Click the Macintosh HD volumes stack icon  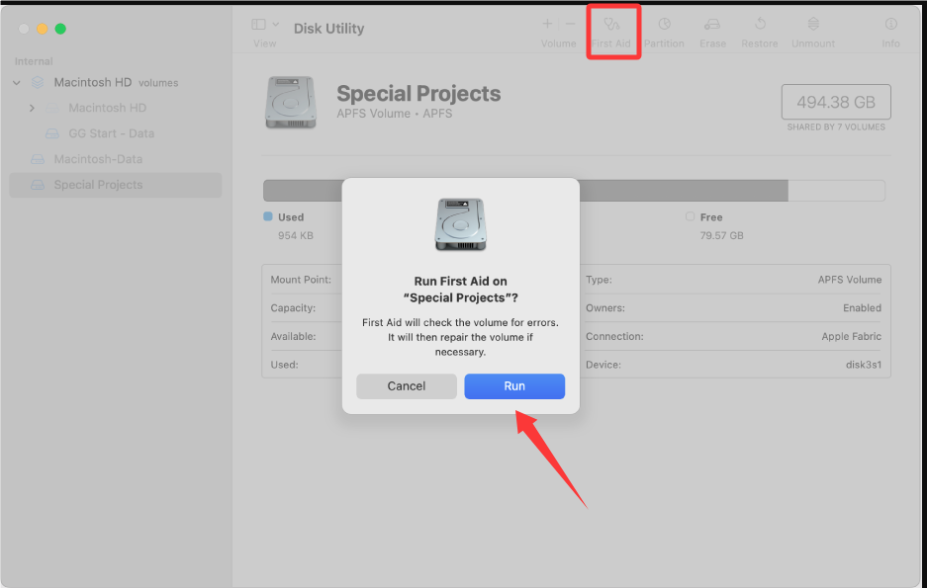[x=38, y=83]
